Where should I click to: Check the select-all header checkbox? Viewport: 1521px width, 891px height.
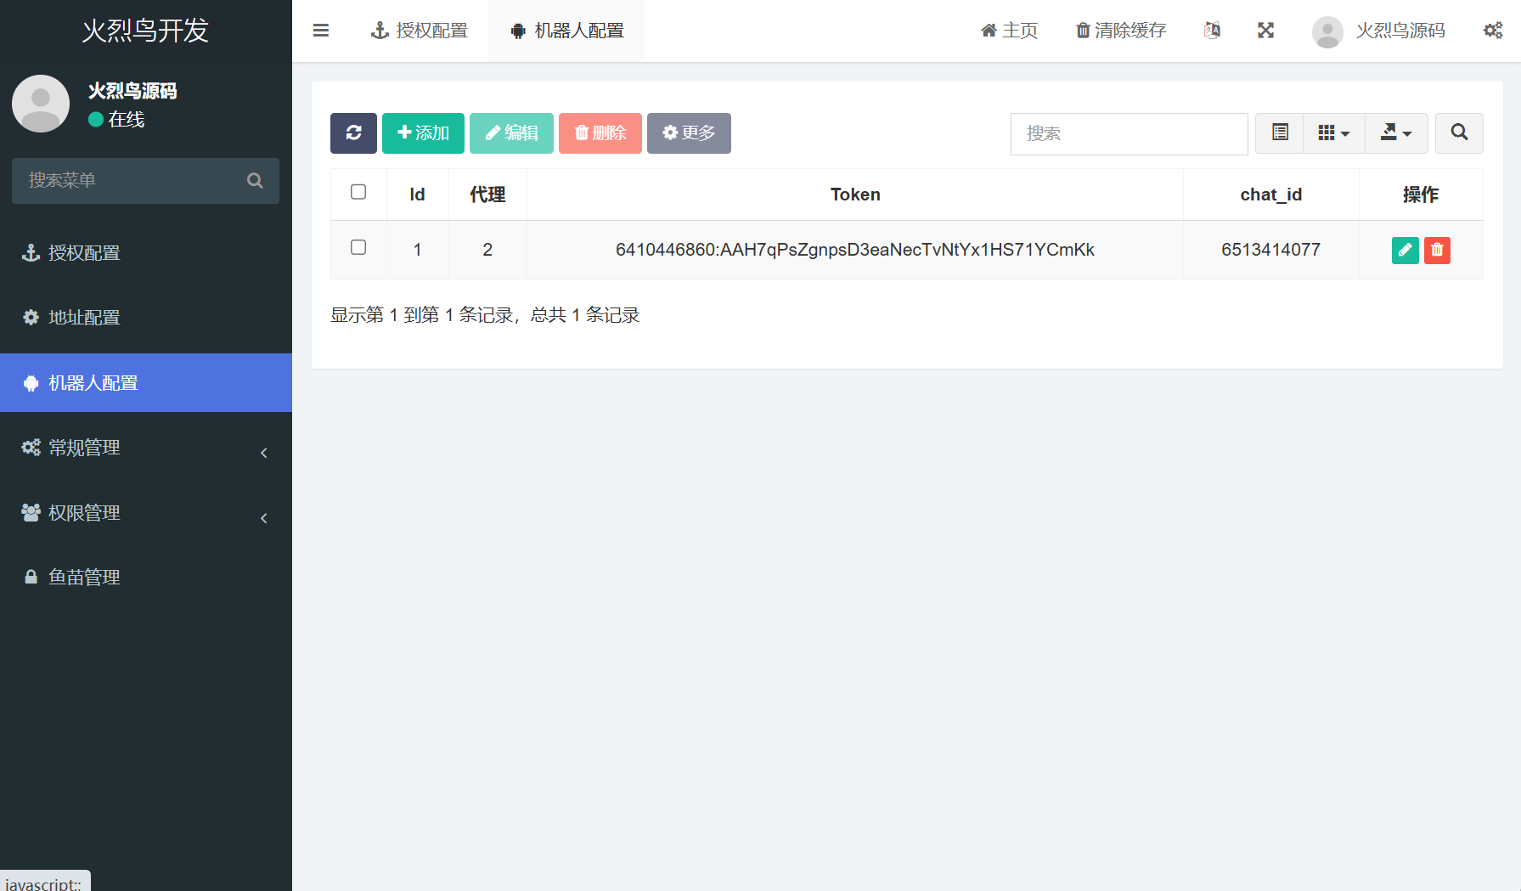[x=358, y=193]
